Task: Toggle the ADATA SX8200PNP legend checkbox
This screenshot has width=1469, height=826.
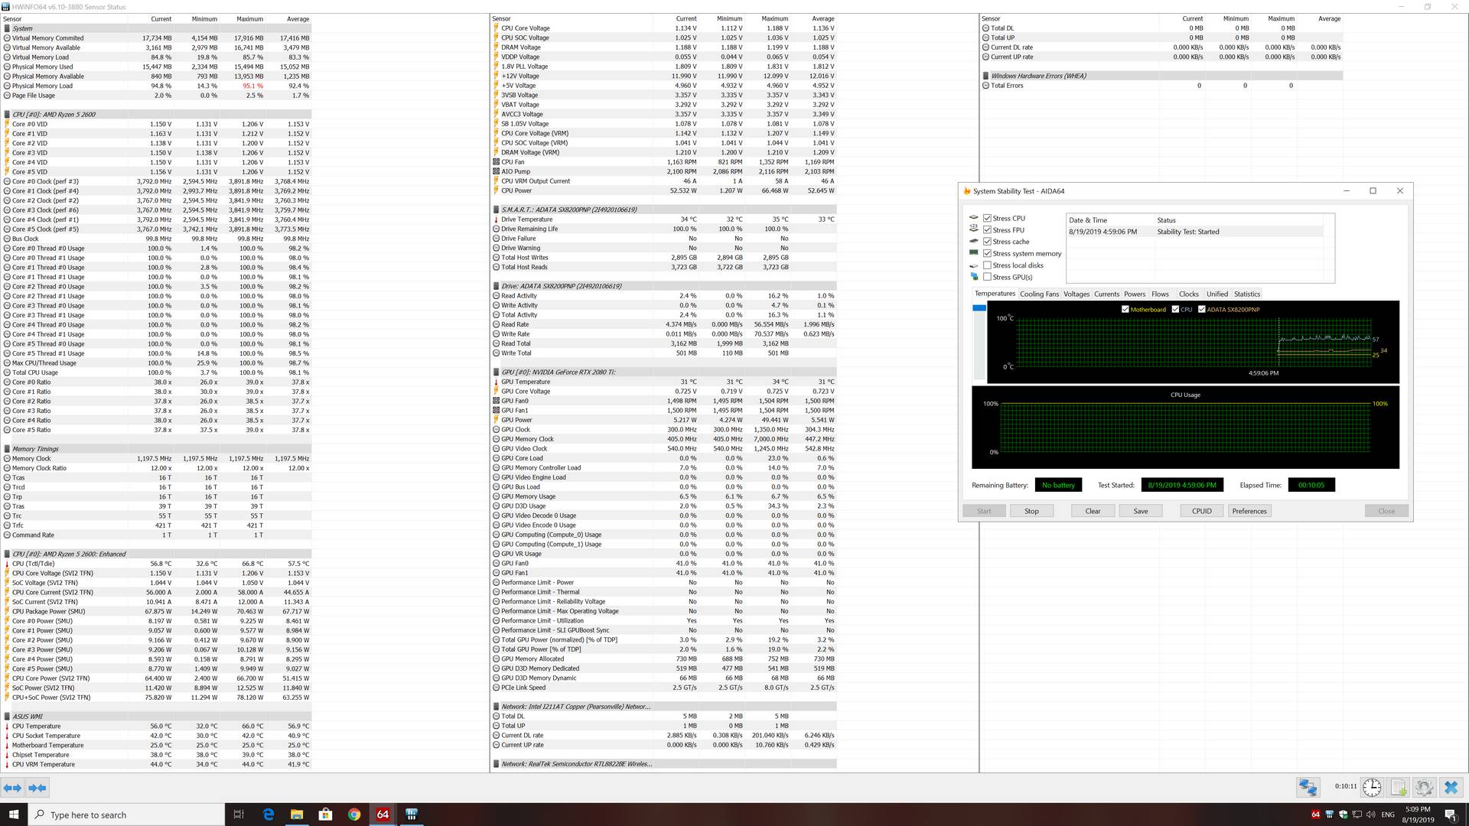Action: (x=1201, y=309)
